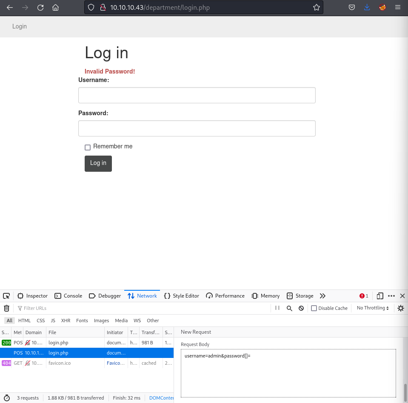Image resolution: width=408 pixels, height=403 pixels.
Task: Enable the Disable Cache checkbox
Action: (x=314, y=308)
